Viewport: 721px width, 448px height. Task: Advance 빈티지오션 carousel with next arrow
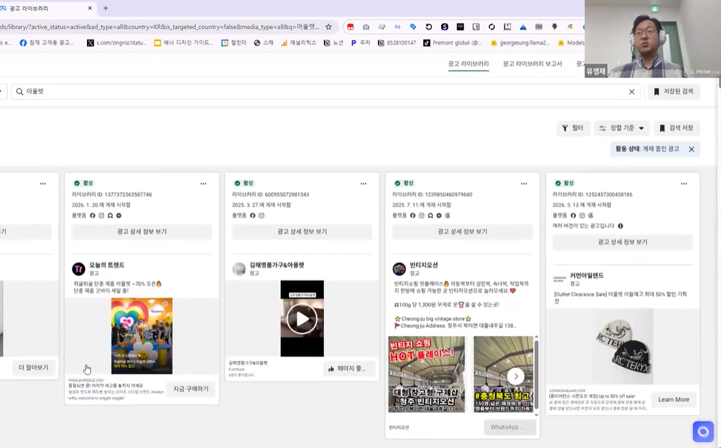point(516,376)
